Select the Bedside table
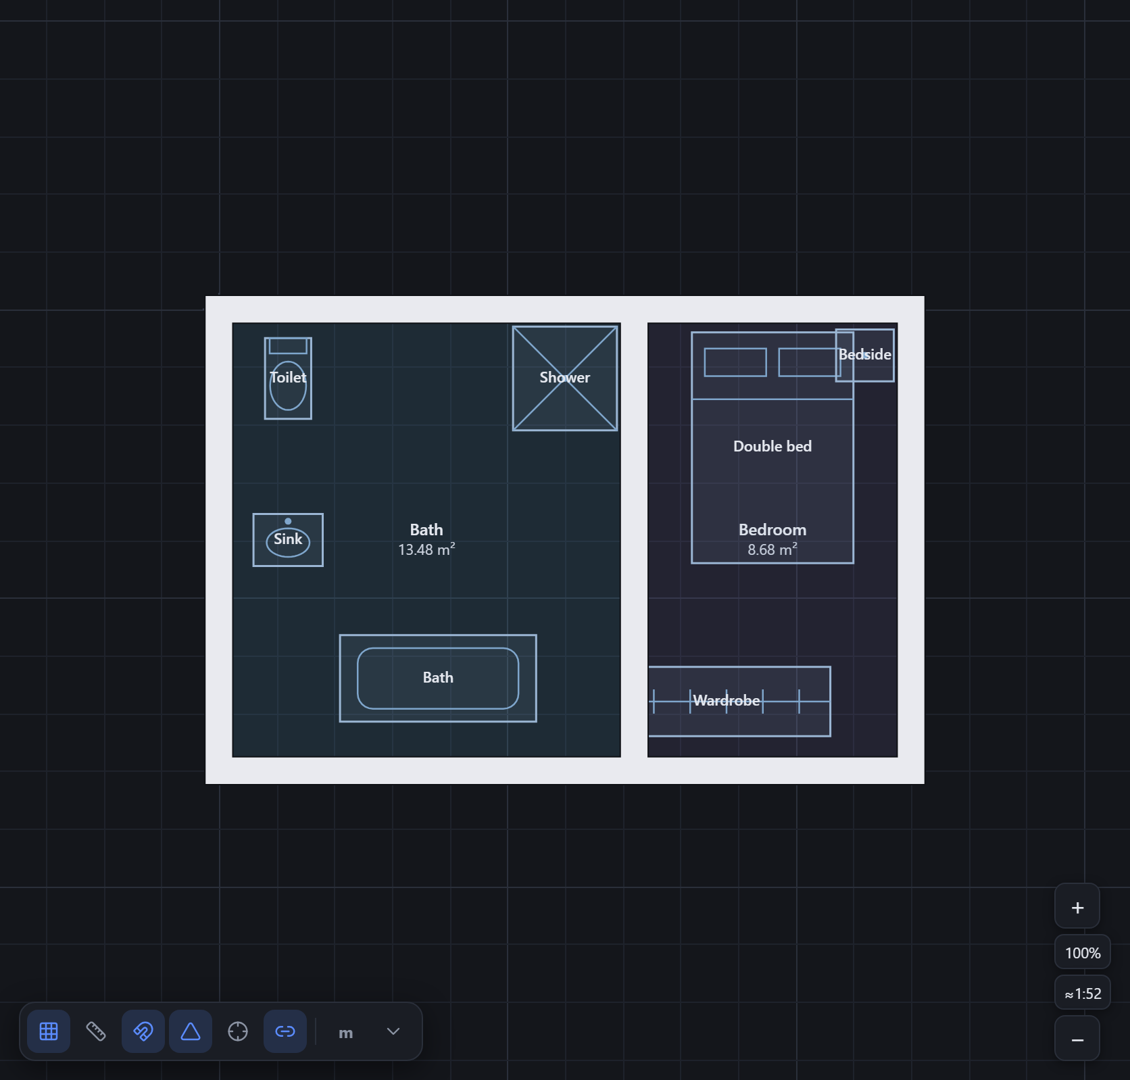 [x=865, y=355]
